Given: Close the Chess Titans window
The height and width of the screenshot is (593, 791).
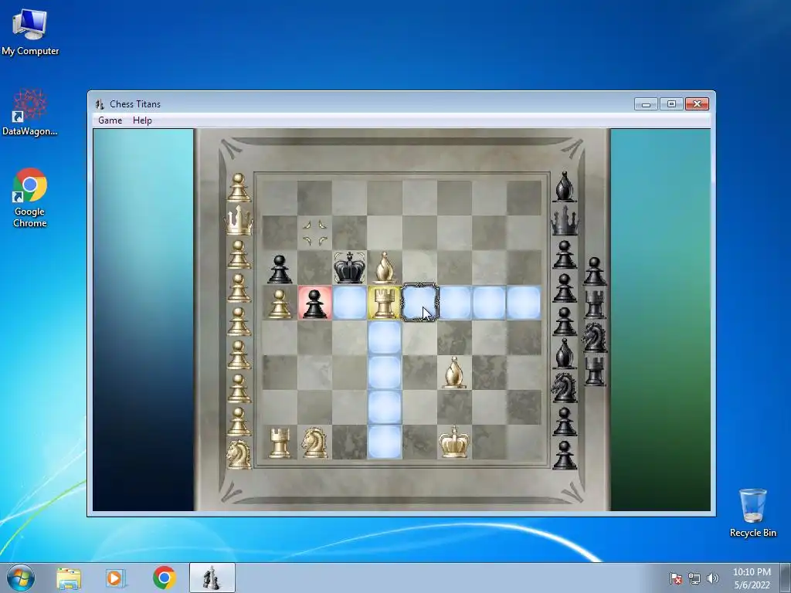Looking at the screenshot, I should (697, 104).
